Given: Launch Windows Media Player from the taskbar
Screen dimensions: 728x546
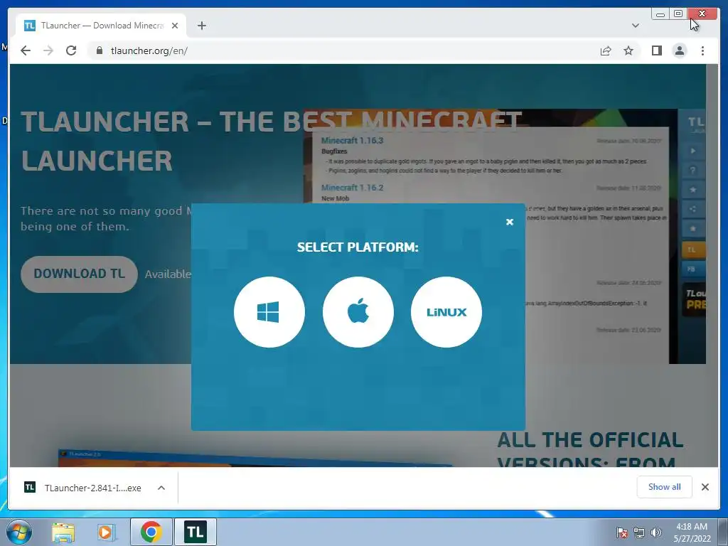Looking at the screenshot, I should [106, 532].
